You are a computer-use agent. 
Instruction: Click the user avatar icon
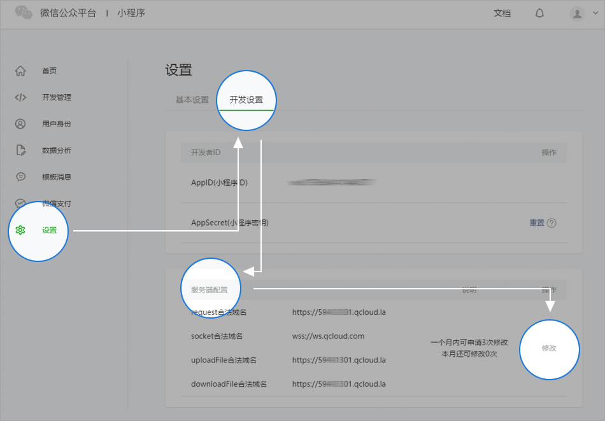coord(577,14)
